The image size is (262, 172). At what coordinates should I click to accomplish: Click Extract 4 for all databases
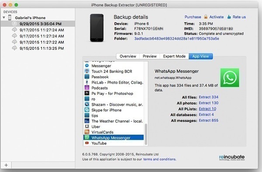206,115
